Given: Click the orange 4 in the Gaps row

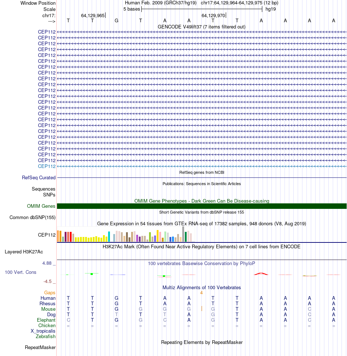Looking at the screenshot, I should (201, 293).
